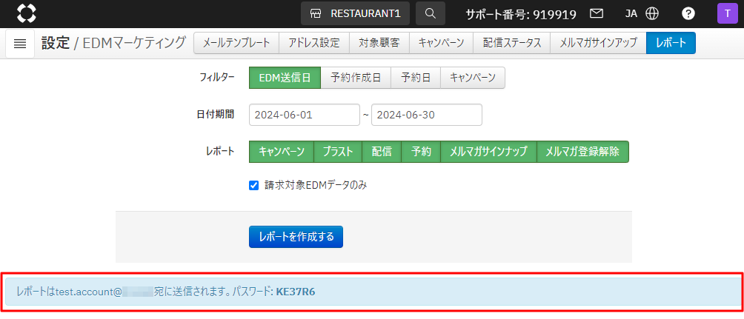Select the RESTAURANT1 store button
Viewport: 744px width, 319px height.
(x=355, y=13)
